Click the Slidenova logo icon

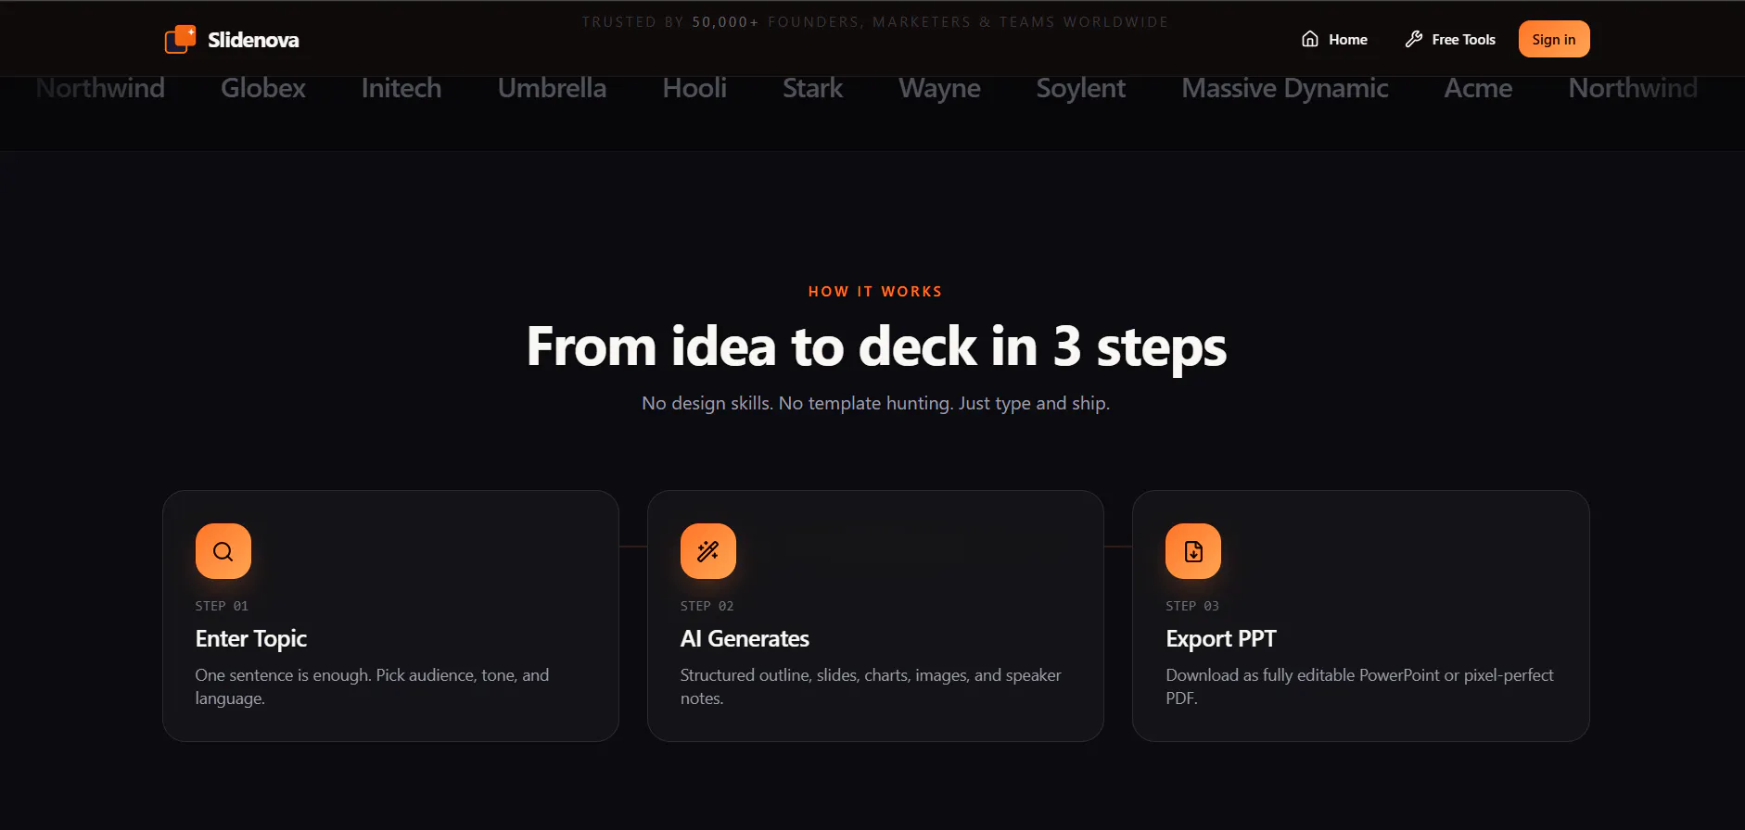(180, 39)
